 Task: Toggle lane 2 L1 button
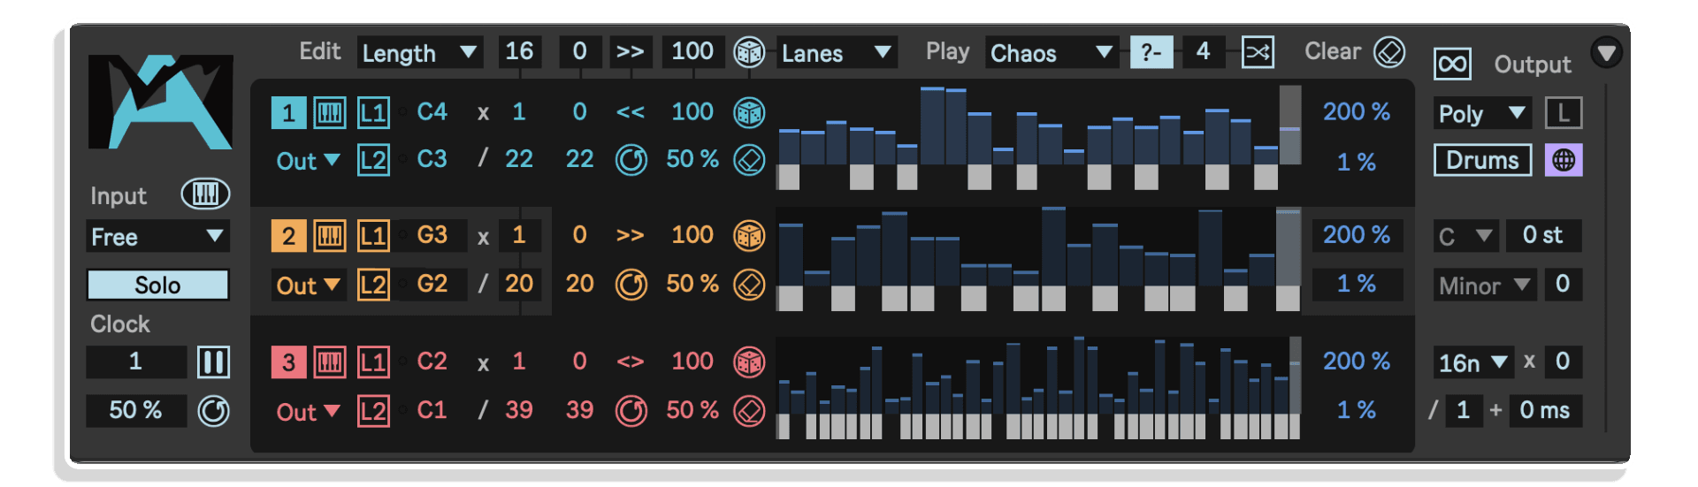373,236
